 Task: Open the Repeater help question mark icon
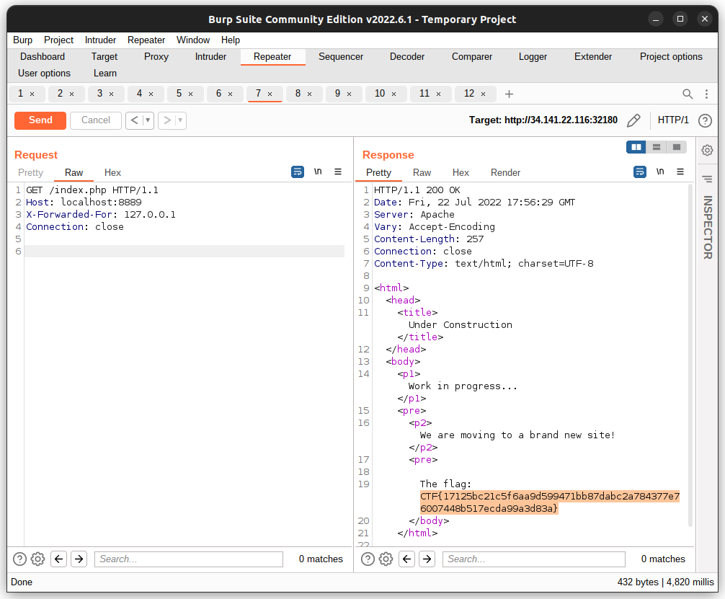coord(705,120)
